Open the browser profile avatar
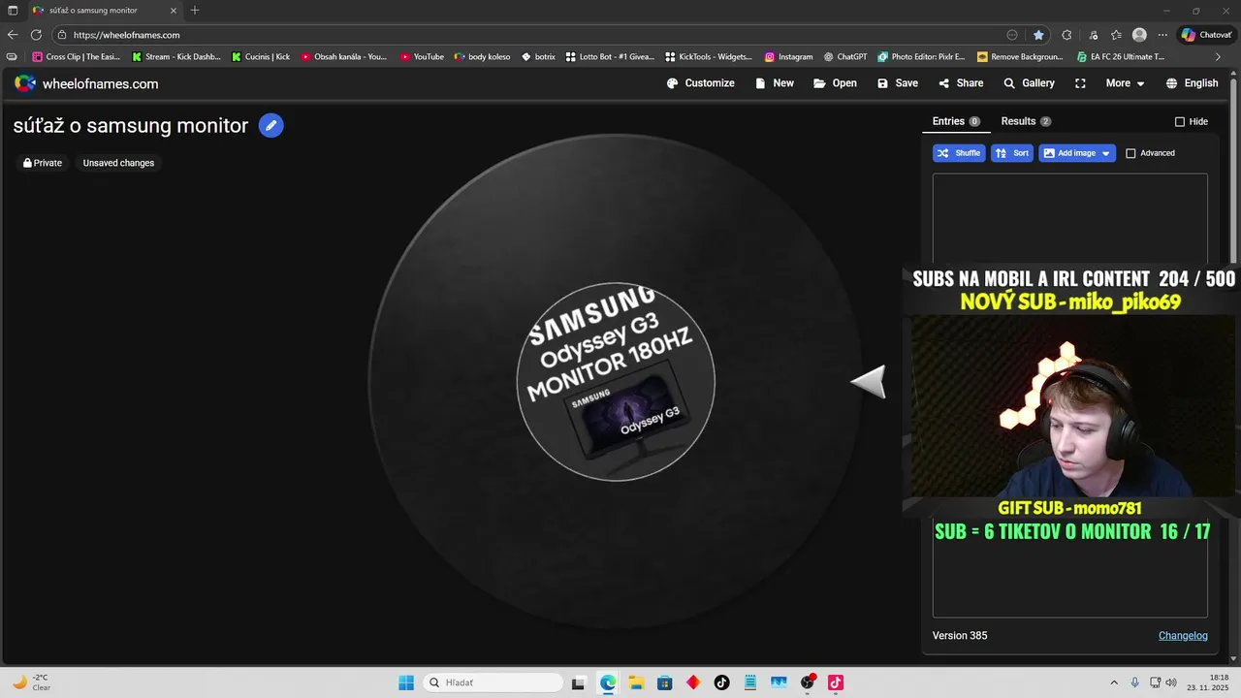Image resolution: width=1241 pixels, height=698 pixels. [1139, 35]
